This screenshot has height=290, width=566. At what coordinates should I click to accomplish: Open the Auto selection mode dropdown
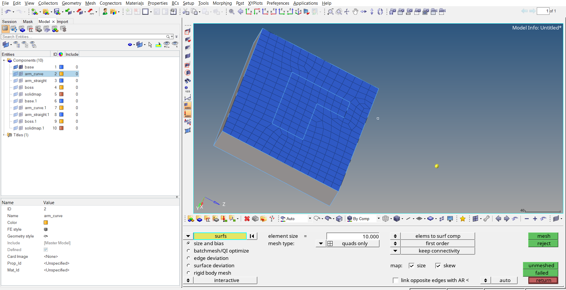point(310,219)
